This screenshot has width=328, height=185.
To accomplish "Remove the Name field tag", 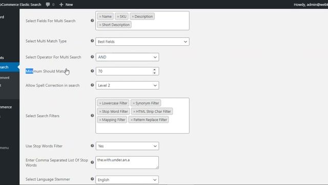I will (100, 16).
